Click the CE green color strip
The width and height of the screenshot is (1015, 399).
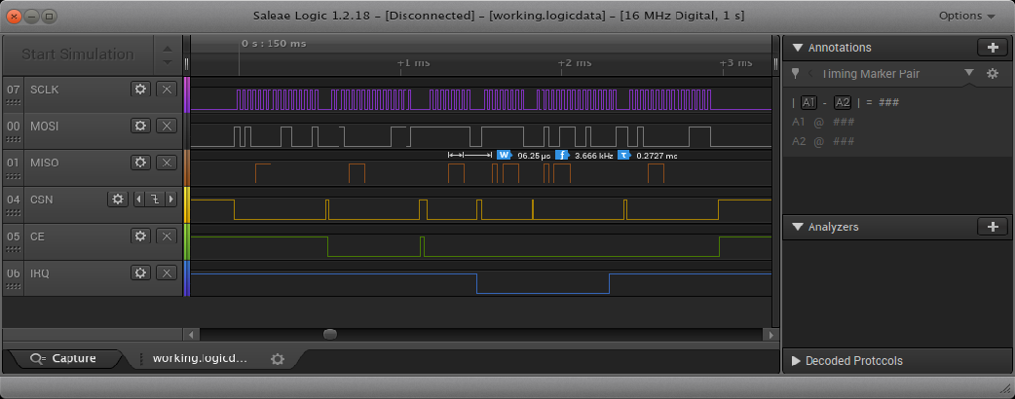187,242
